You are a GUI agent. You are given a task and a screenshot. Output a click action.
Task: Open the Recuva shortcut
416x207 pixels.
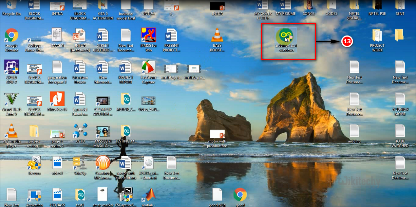pos(34,163)
